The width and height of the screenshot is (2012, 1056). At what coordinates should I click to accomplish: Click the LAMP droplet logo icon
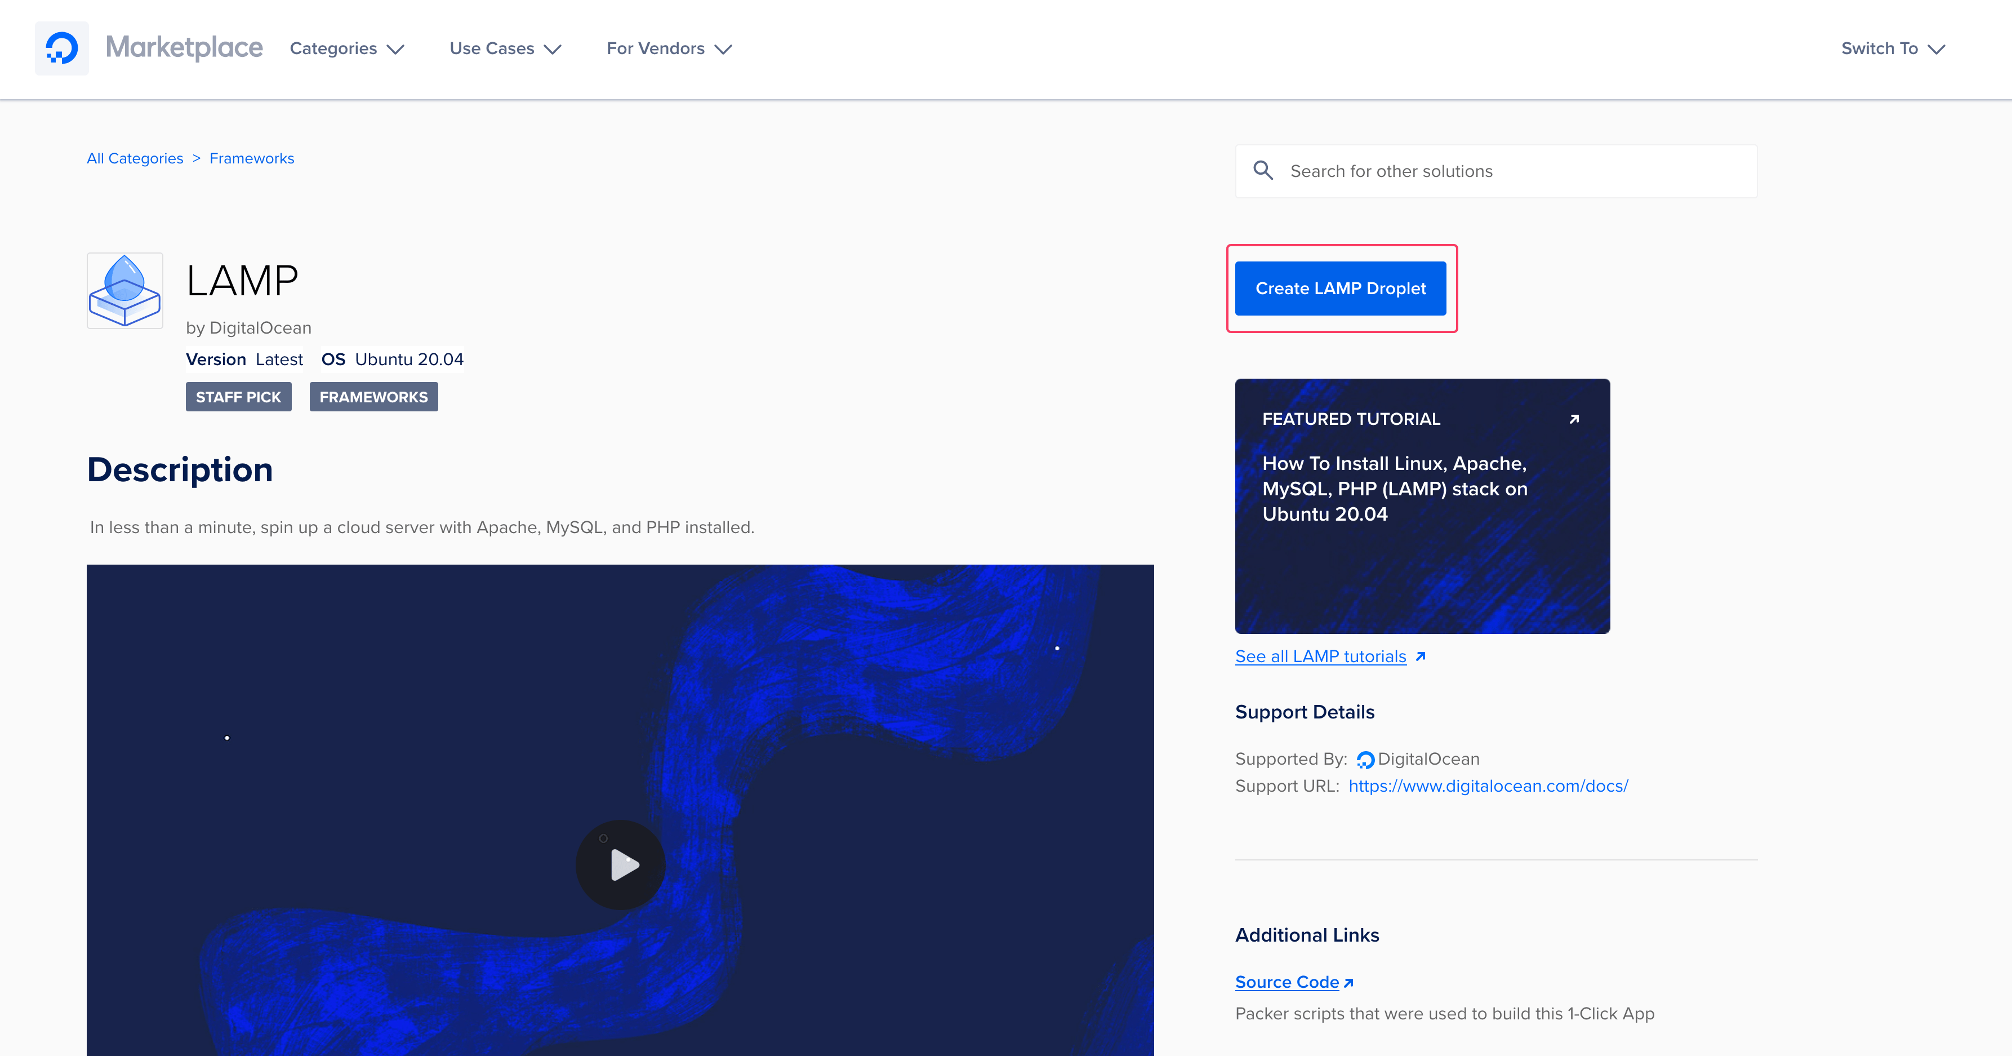(x=125, y=291)
